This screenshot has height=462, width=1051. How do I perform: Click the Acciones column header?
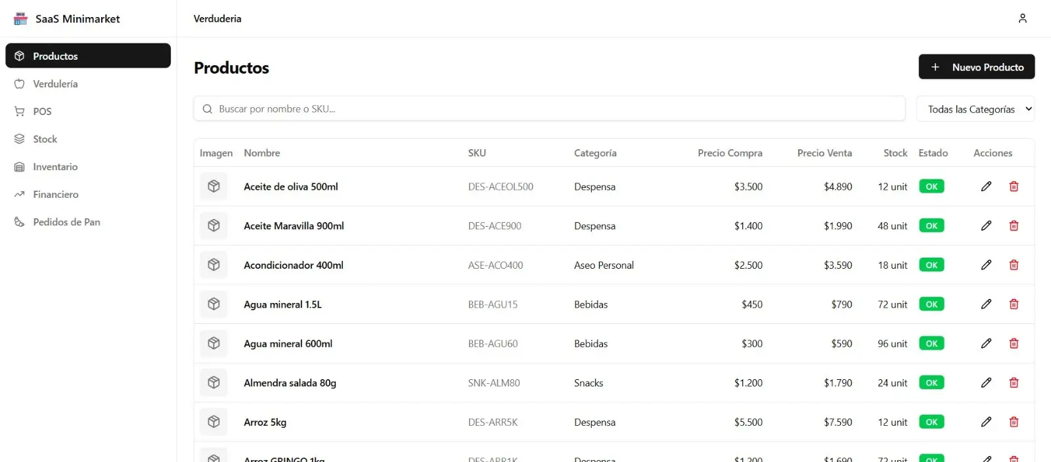(993, 152)
